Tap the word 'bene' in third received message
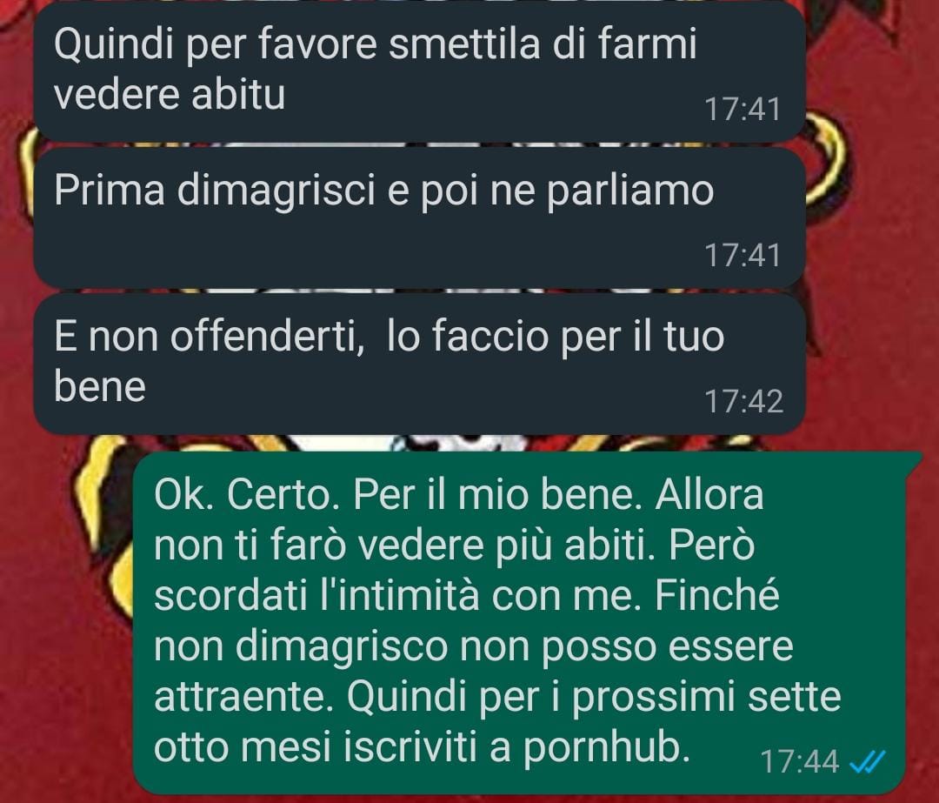 click(x=99, y=386)
